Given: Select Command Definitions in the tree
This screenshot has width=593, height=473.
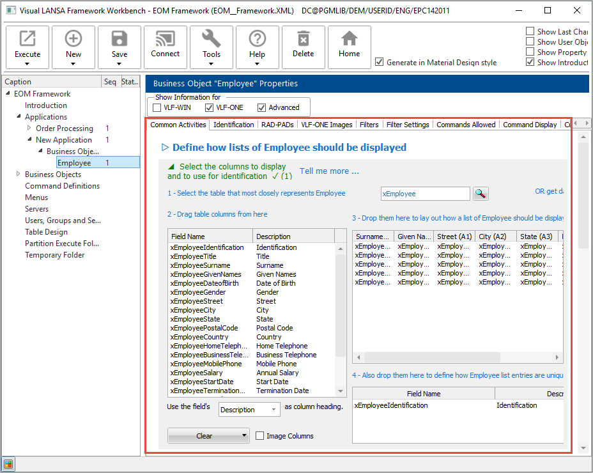Looking at the screenshot, I should coord(63,186).
